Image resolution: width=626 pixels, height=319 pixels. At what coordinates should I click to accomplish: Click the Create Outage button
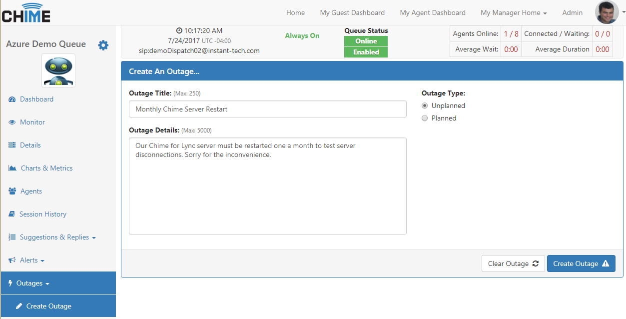tap(581, 263)
